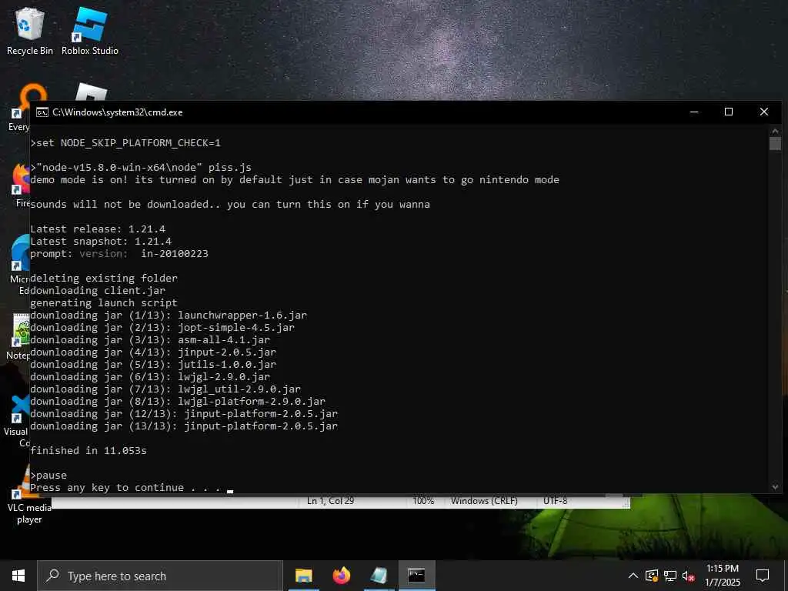
Task: Click the 'finished in 11.053s' line
Action: (x=88, y=450)
